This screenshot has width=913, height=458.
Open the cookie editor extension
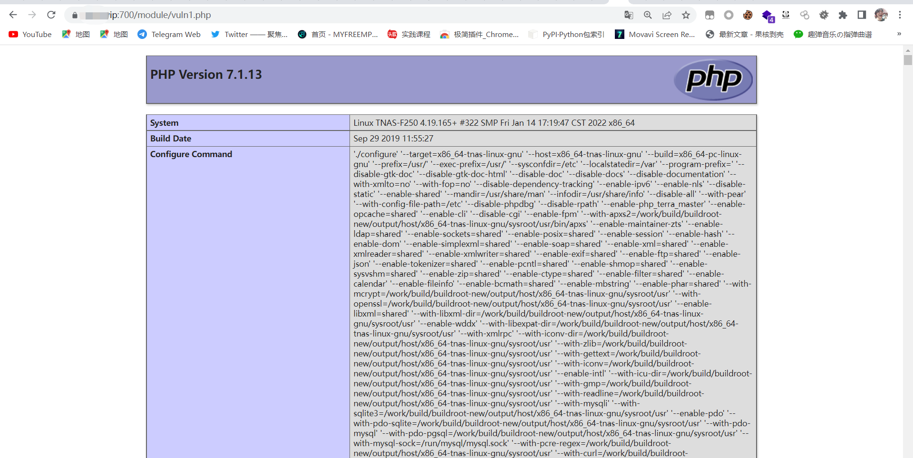[748, 15]
